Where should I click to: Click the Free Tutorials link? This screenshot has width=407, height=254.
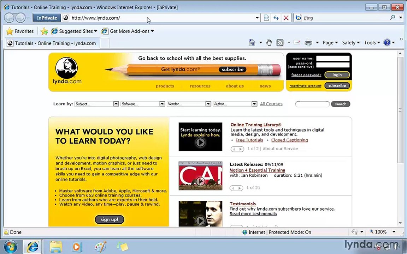point(249,140)
